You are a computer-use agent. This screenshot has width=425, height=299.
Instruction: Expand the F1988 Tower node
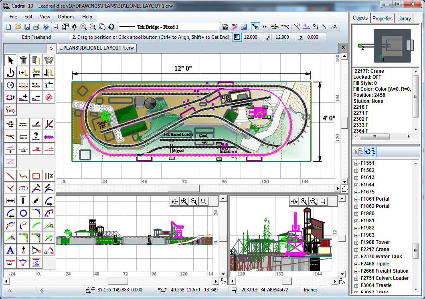click(x=356, y=243)
